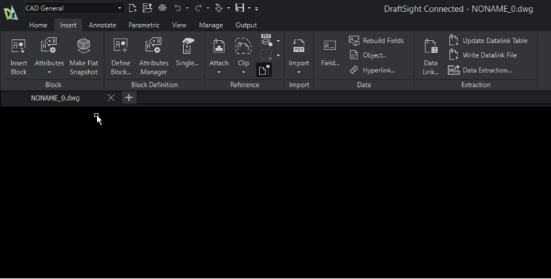This screenshot has height=279, width=551.
Task: Insert a Field via Field tool
Action: pyautogui.click(x=330, y=53)
